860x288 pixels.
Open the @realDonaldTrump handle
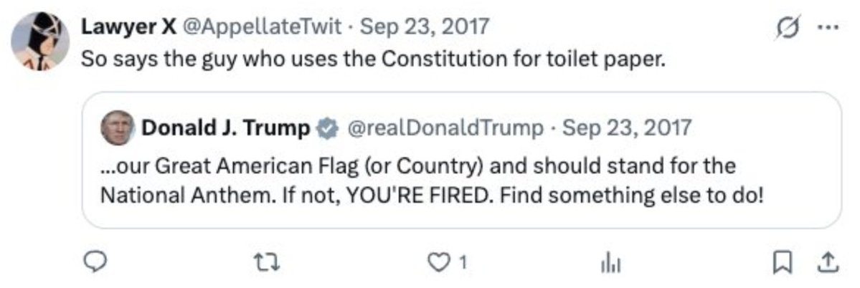point(443,128)
